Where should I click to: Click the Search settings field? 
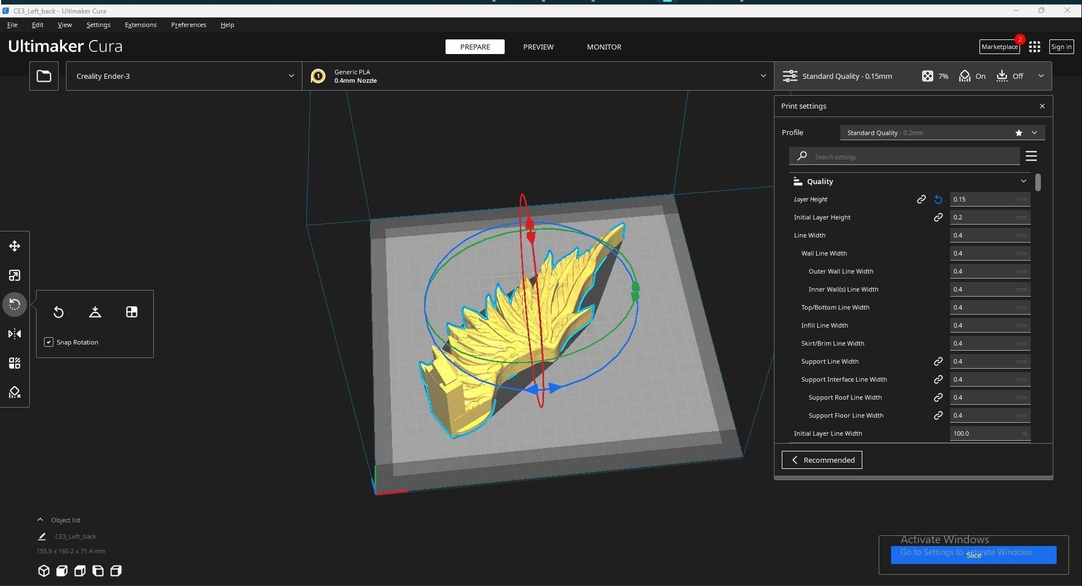point(905,156)
